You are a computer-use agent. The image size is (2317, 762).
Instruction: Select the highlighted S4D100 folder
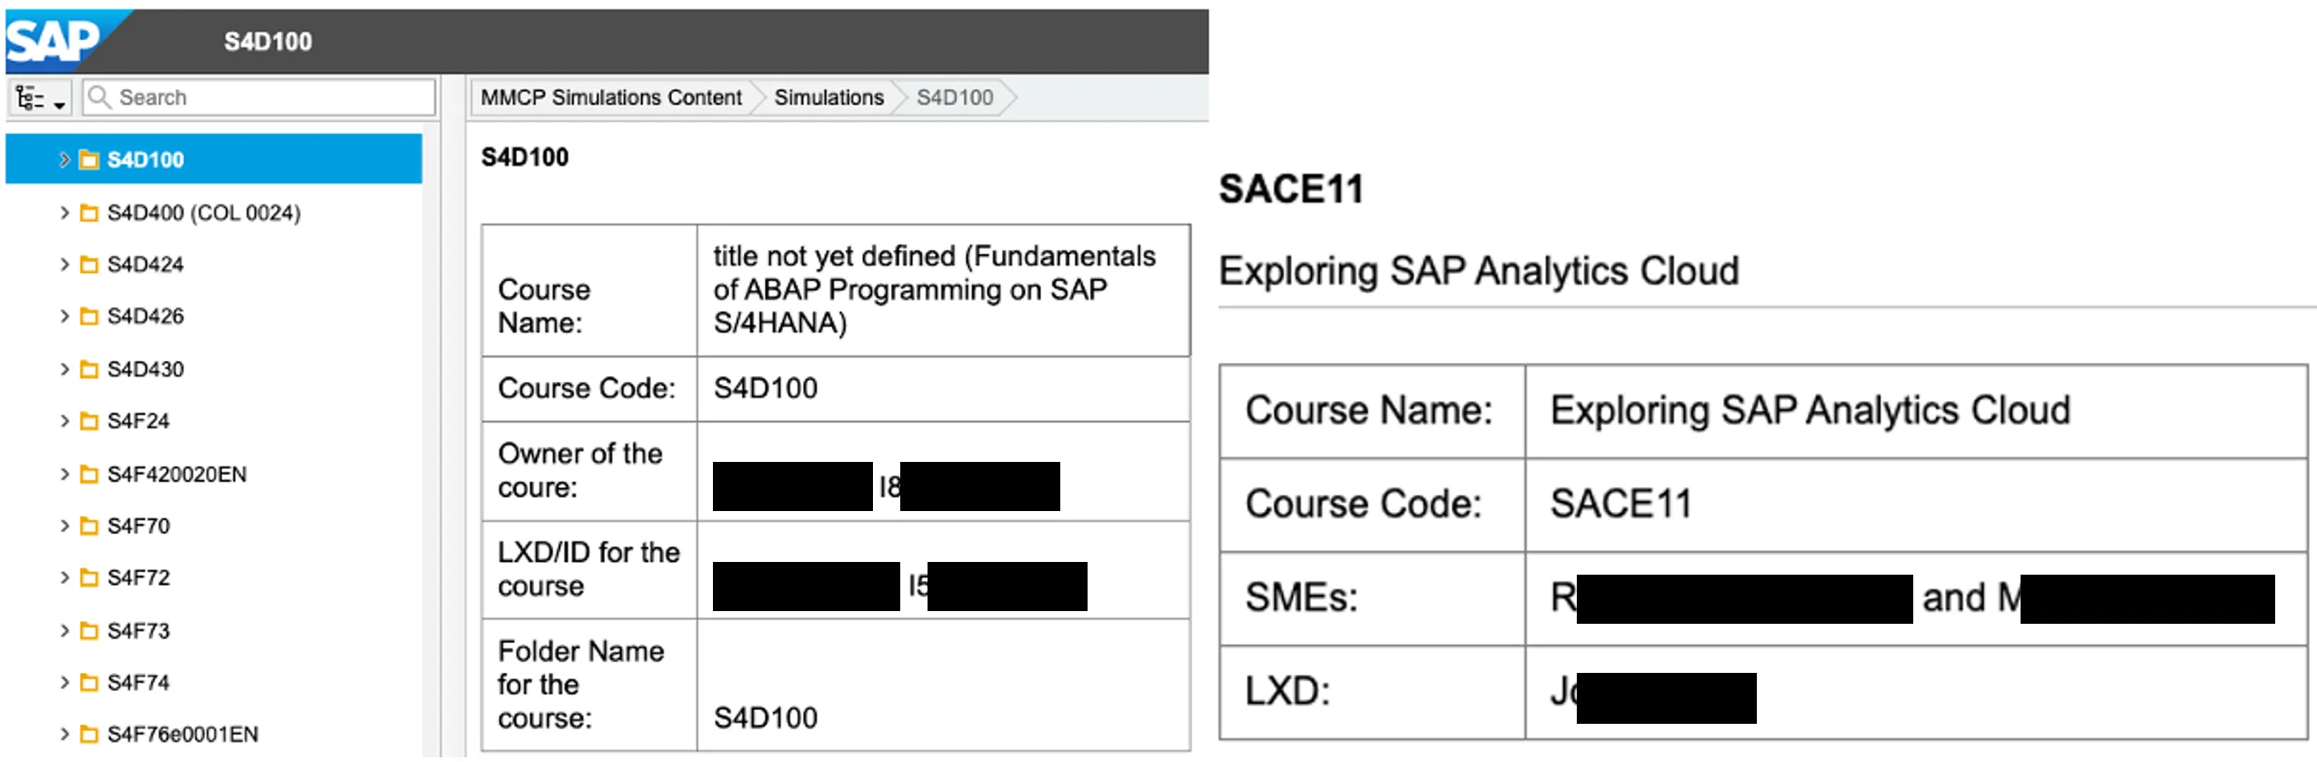145,160
